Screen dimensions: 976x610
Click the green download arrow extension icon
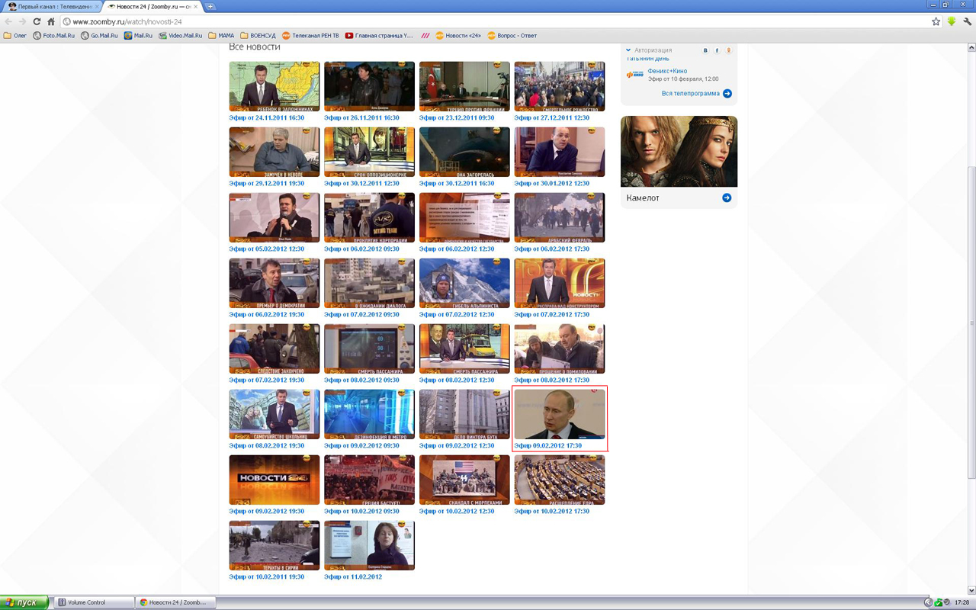[952, 22]
